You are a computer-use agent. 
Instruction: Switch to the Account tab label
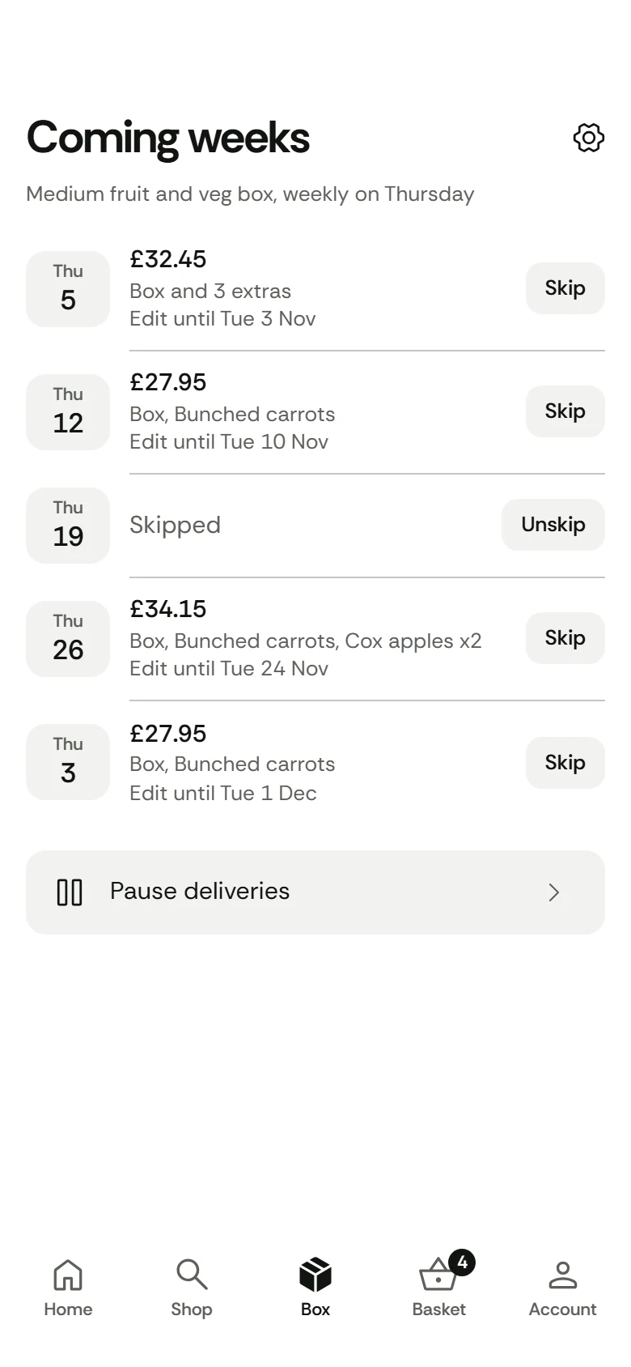pyautogui.click(x=563, y=1310)
